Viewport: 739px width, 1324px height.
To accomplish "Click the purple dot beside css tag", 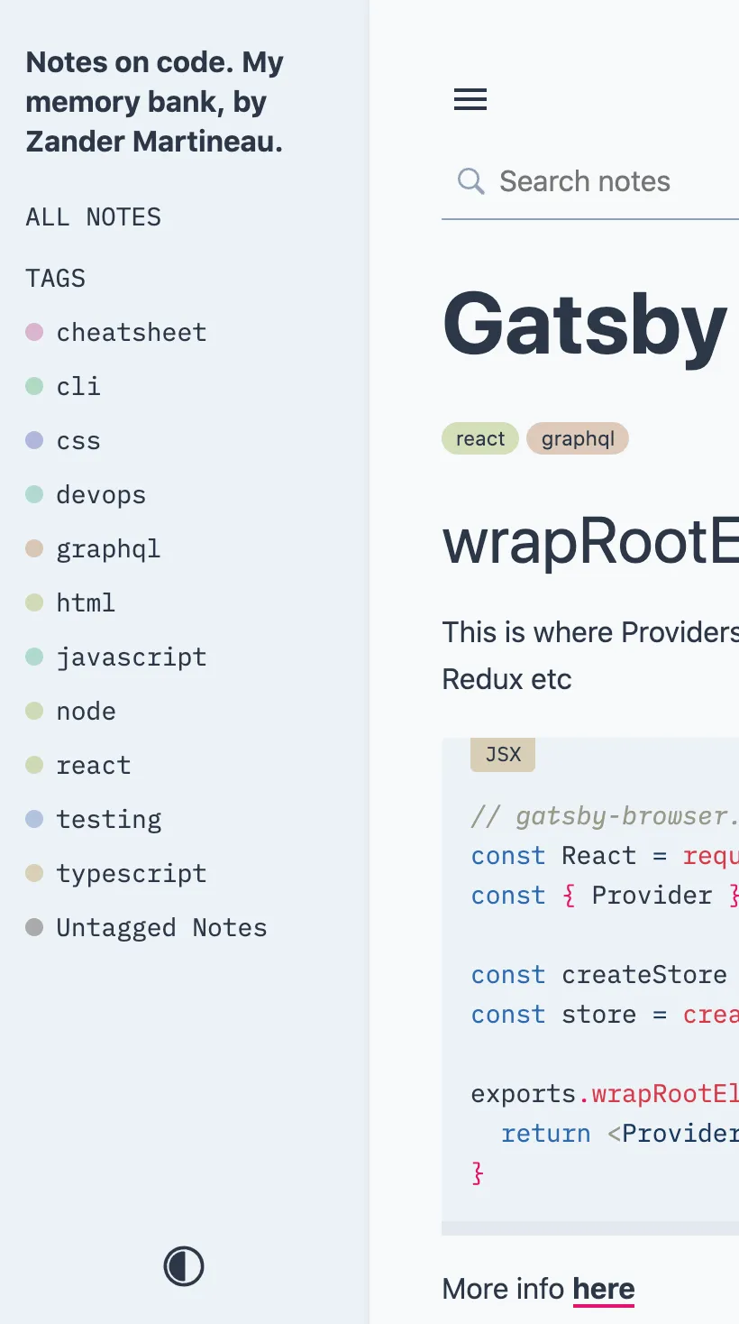I will [33, 439].
